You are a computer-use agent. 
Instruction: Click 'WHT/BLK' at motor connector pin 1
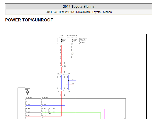(x=30, y=98)
